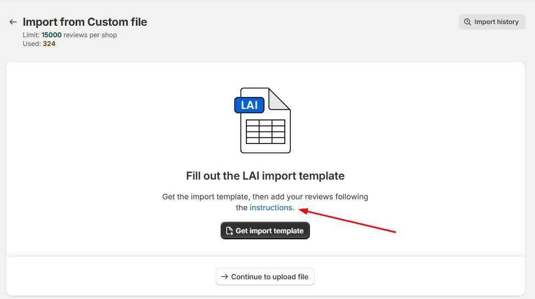535x299 pixels.
Task: Click the Used 324 count
Action: tap(39, 44)
